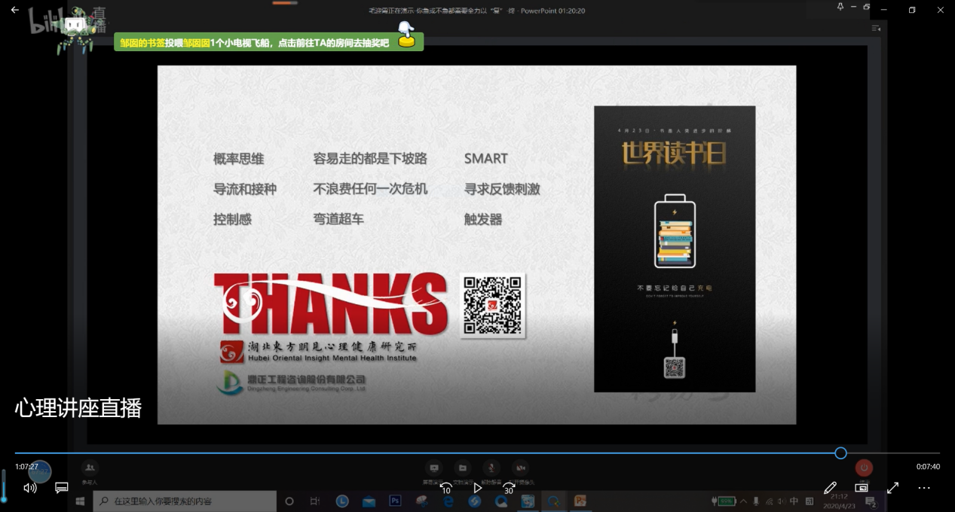Open Photoshop from the recorded taskbar
The width and height of the screenshot is (955, 512).
(x=395, y=501)
